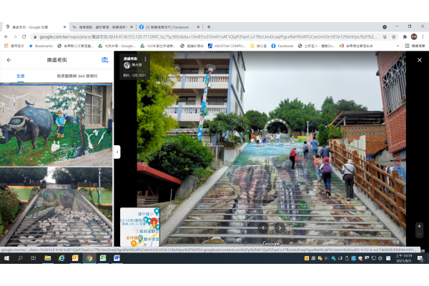The height and width of the screenshot is (286, 429).
Task: Click the browser forward button
Action: 15,36
